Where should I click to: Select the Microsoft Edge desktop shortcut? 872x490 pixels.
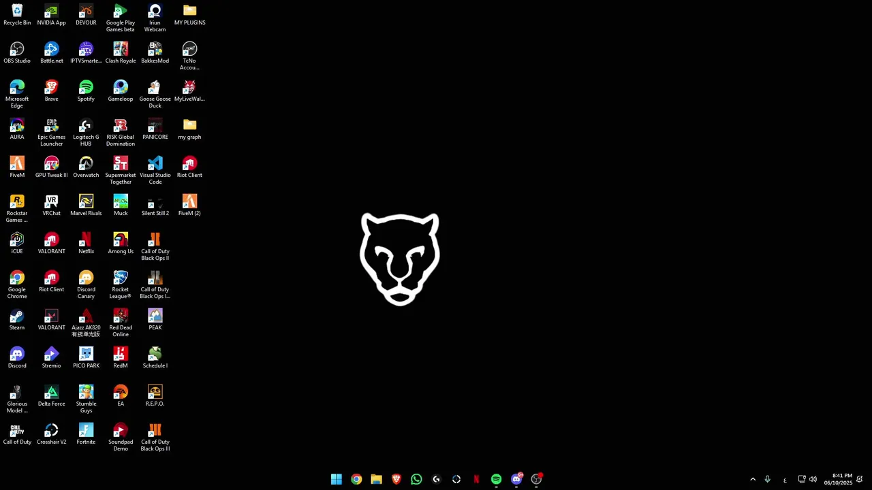pos(17,94)
